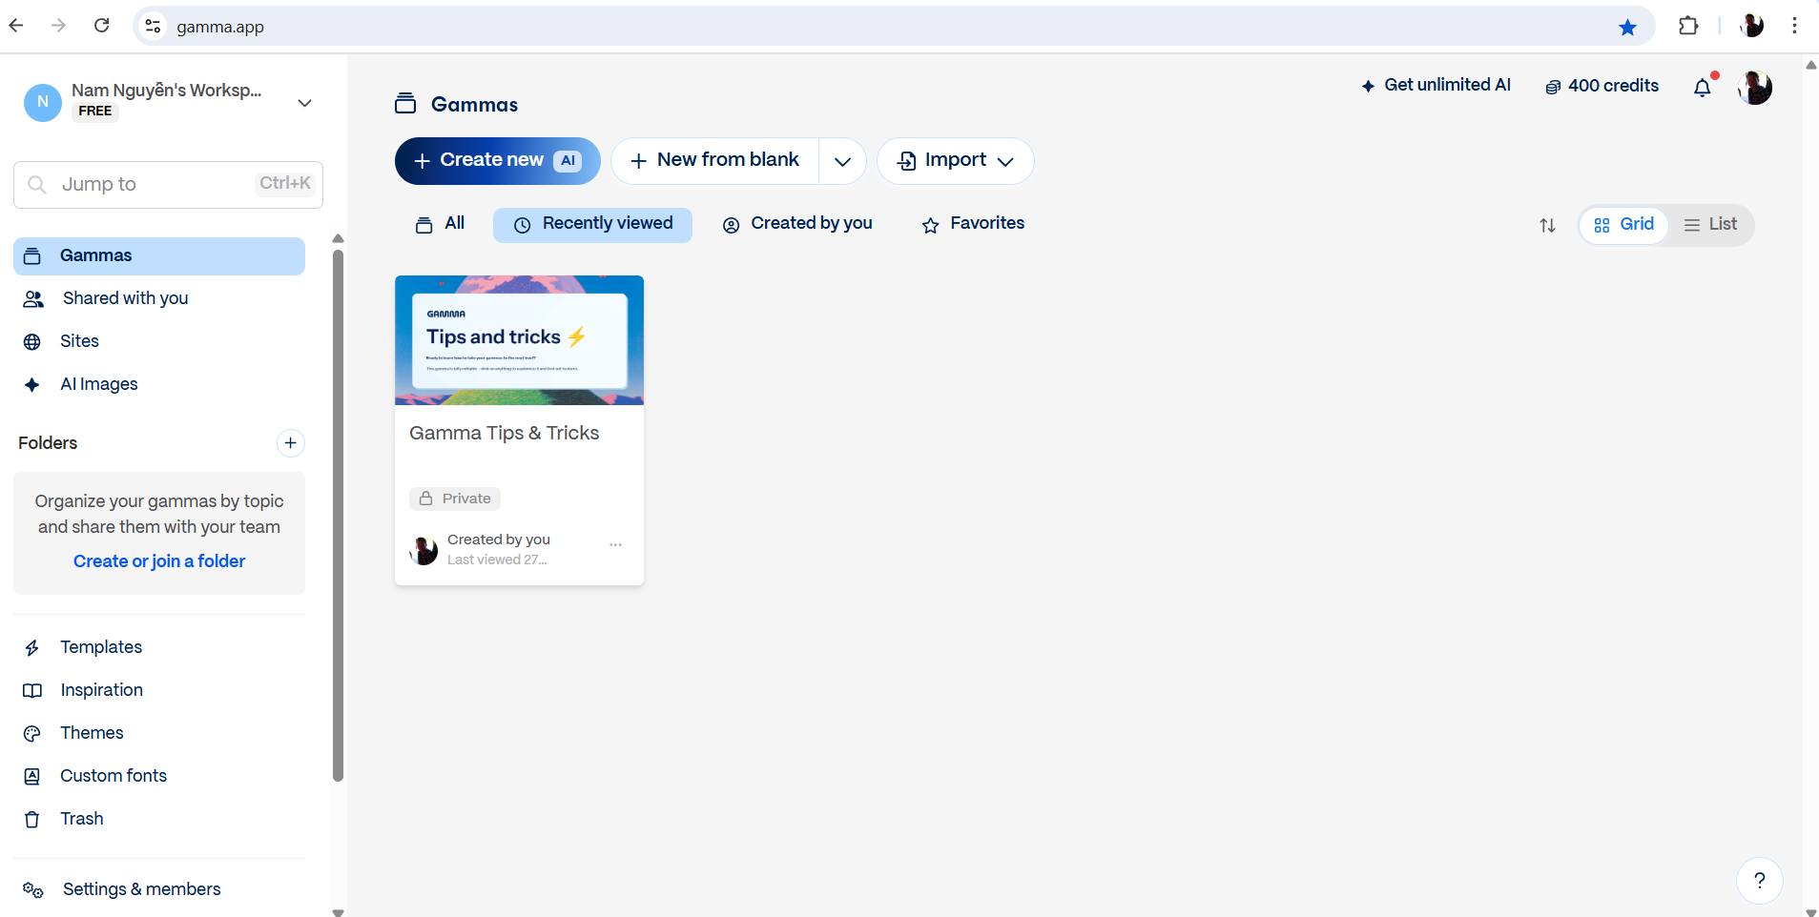Select the Created by you tab
Viewport: 1819px width, 917px height.
point(797,224)
